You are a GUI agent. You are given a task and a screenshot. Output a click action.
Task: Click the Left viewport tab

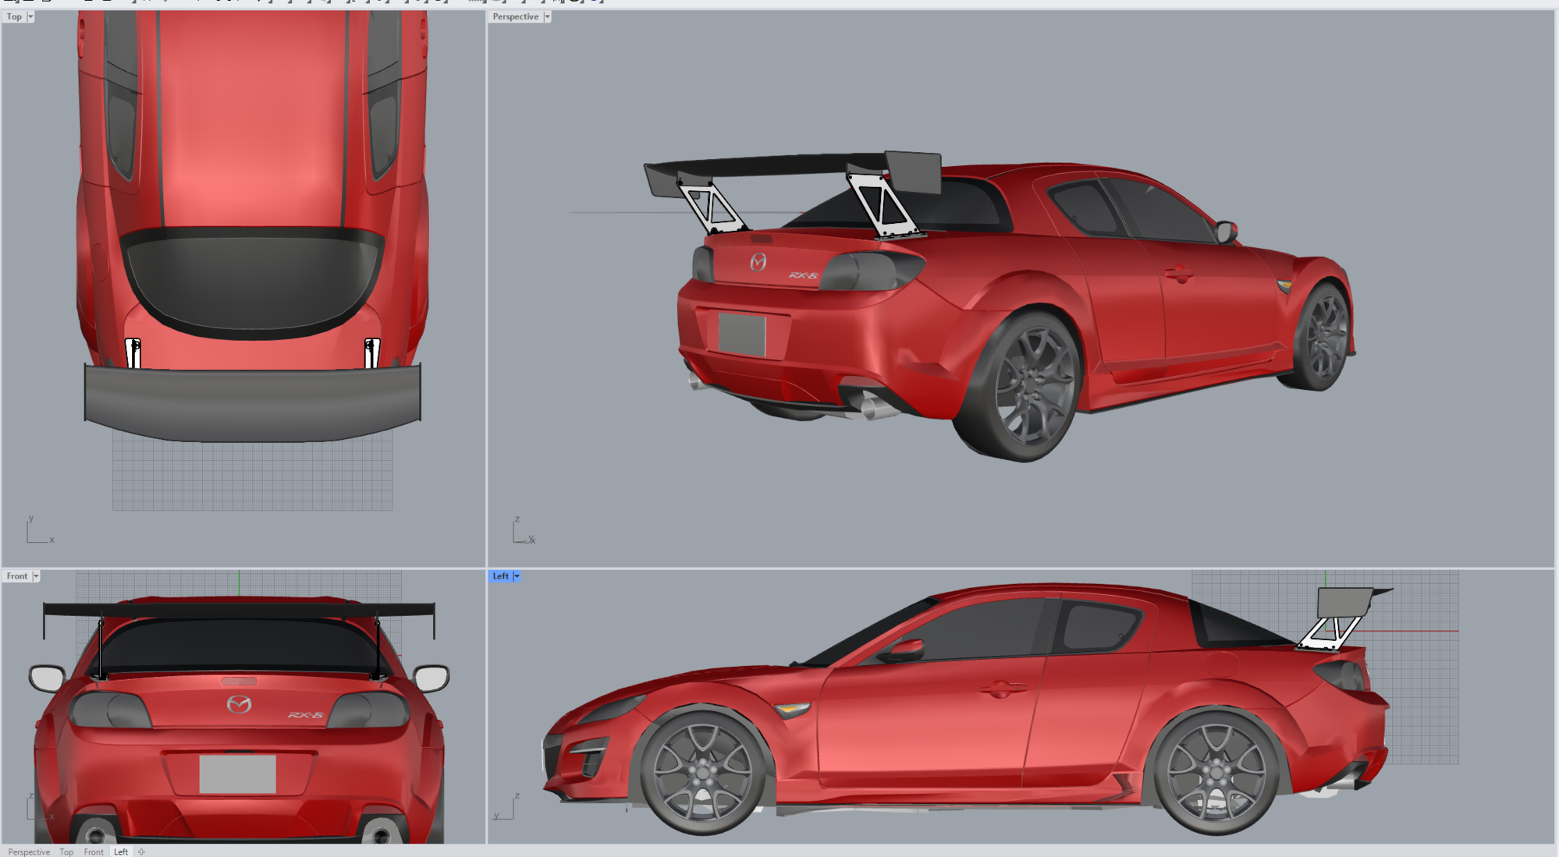coord(121,852)
